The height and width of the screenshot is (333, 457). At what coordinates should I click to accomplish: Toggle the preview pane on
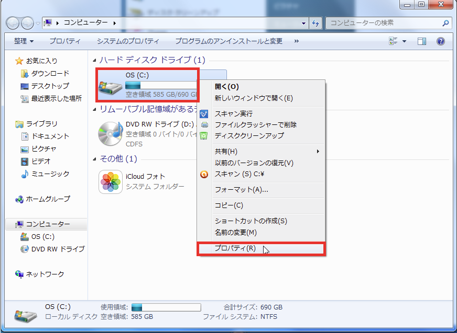point(421,41)
